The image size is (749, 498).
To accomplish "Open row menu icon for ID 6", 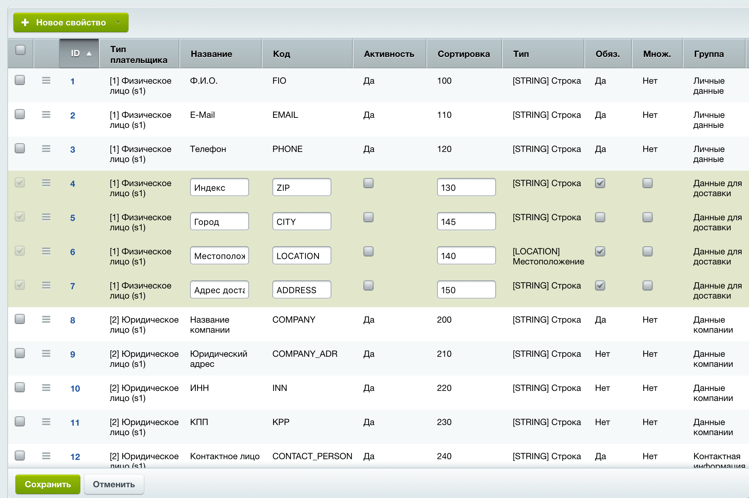I will pos(46,251).
